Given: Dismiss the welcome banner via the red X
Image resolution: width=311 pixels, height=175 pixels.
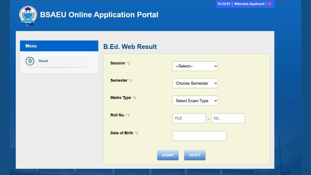Looking at the screenshot, I should pyautogui.click(x=269, y=4).
